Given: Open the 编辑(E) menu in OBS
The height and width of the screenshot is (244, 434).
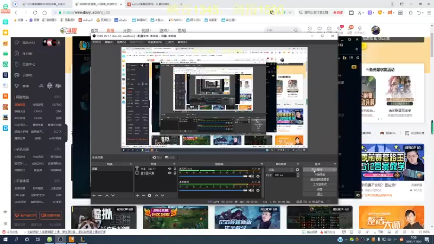Looking at the screenshot, I should pos(108,42).
